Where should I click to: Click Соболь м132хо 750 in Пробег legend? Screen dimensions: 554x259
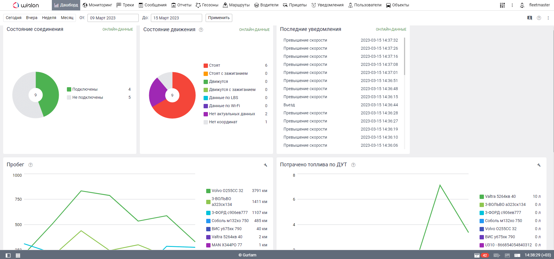pyautogui.click(x=230, y=221)
